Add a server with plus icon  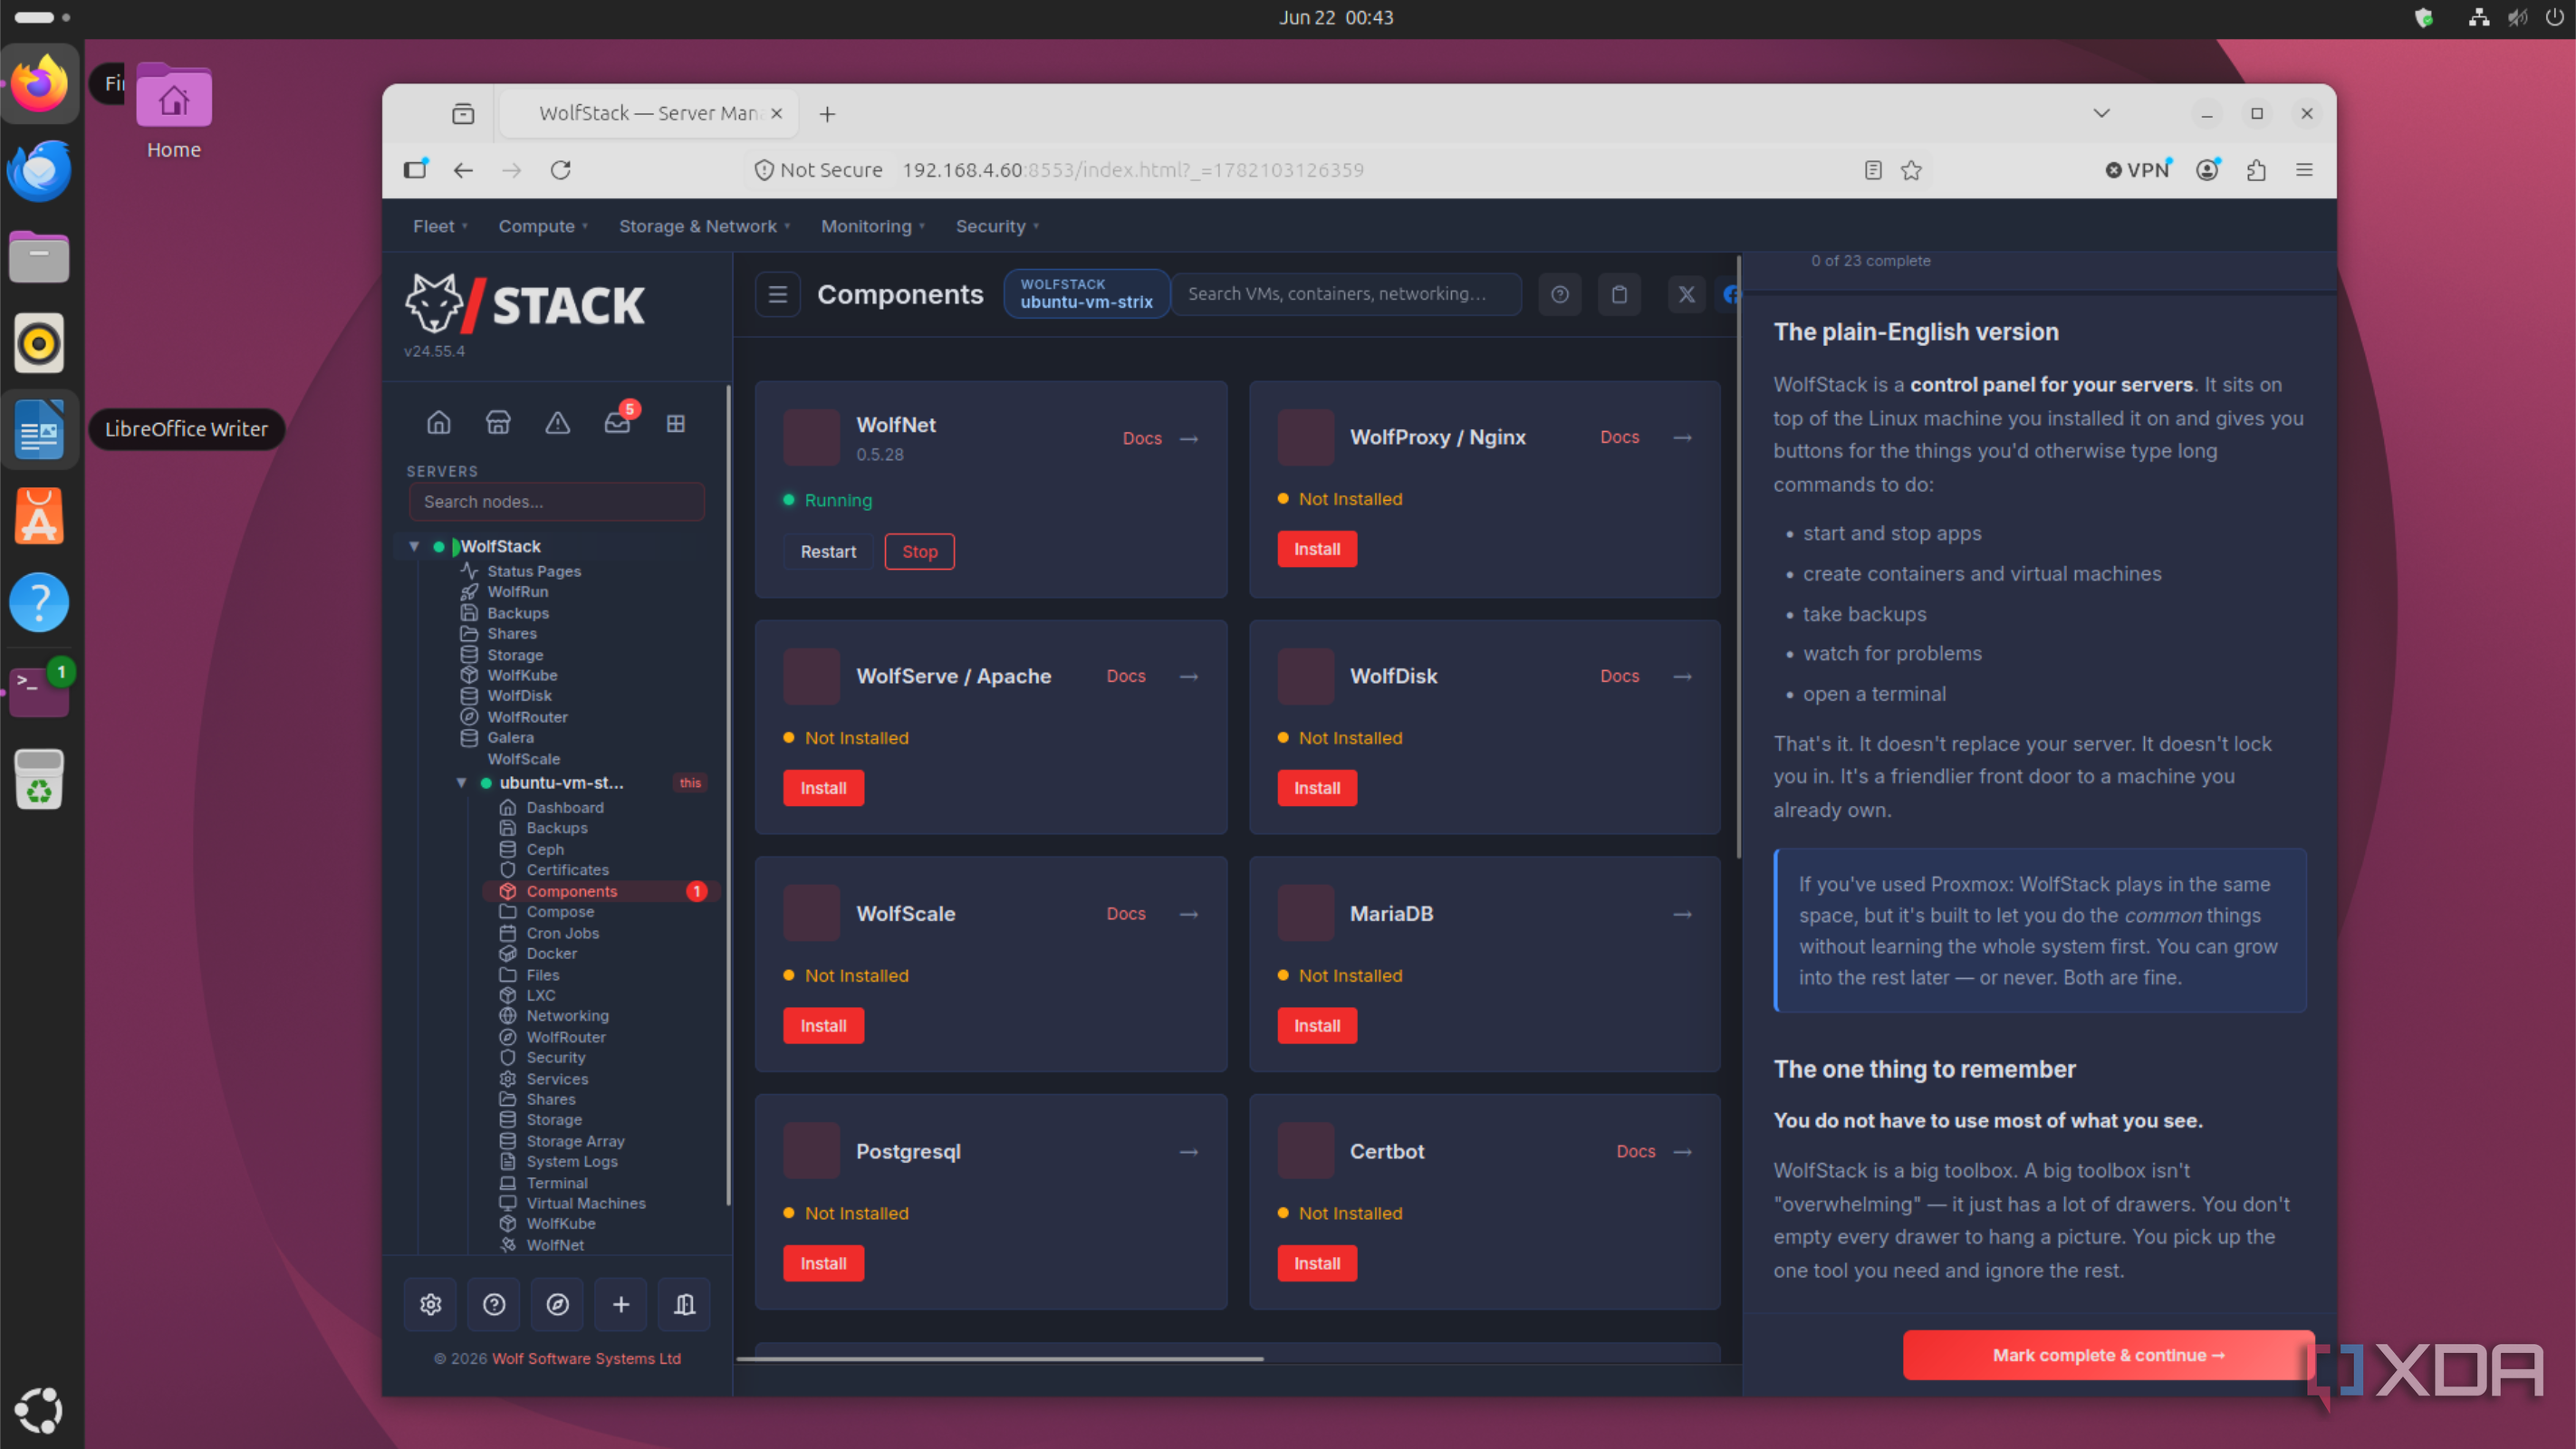[621, 1304]
